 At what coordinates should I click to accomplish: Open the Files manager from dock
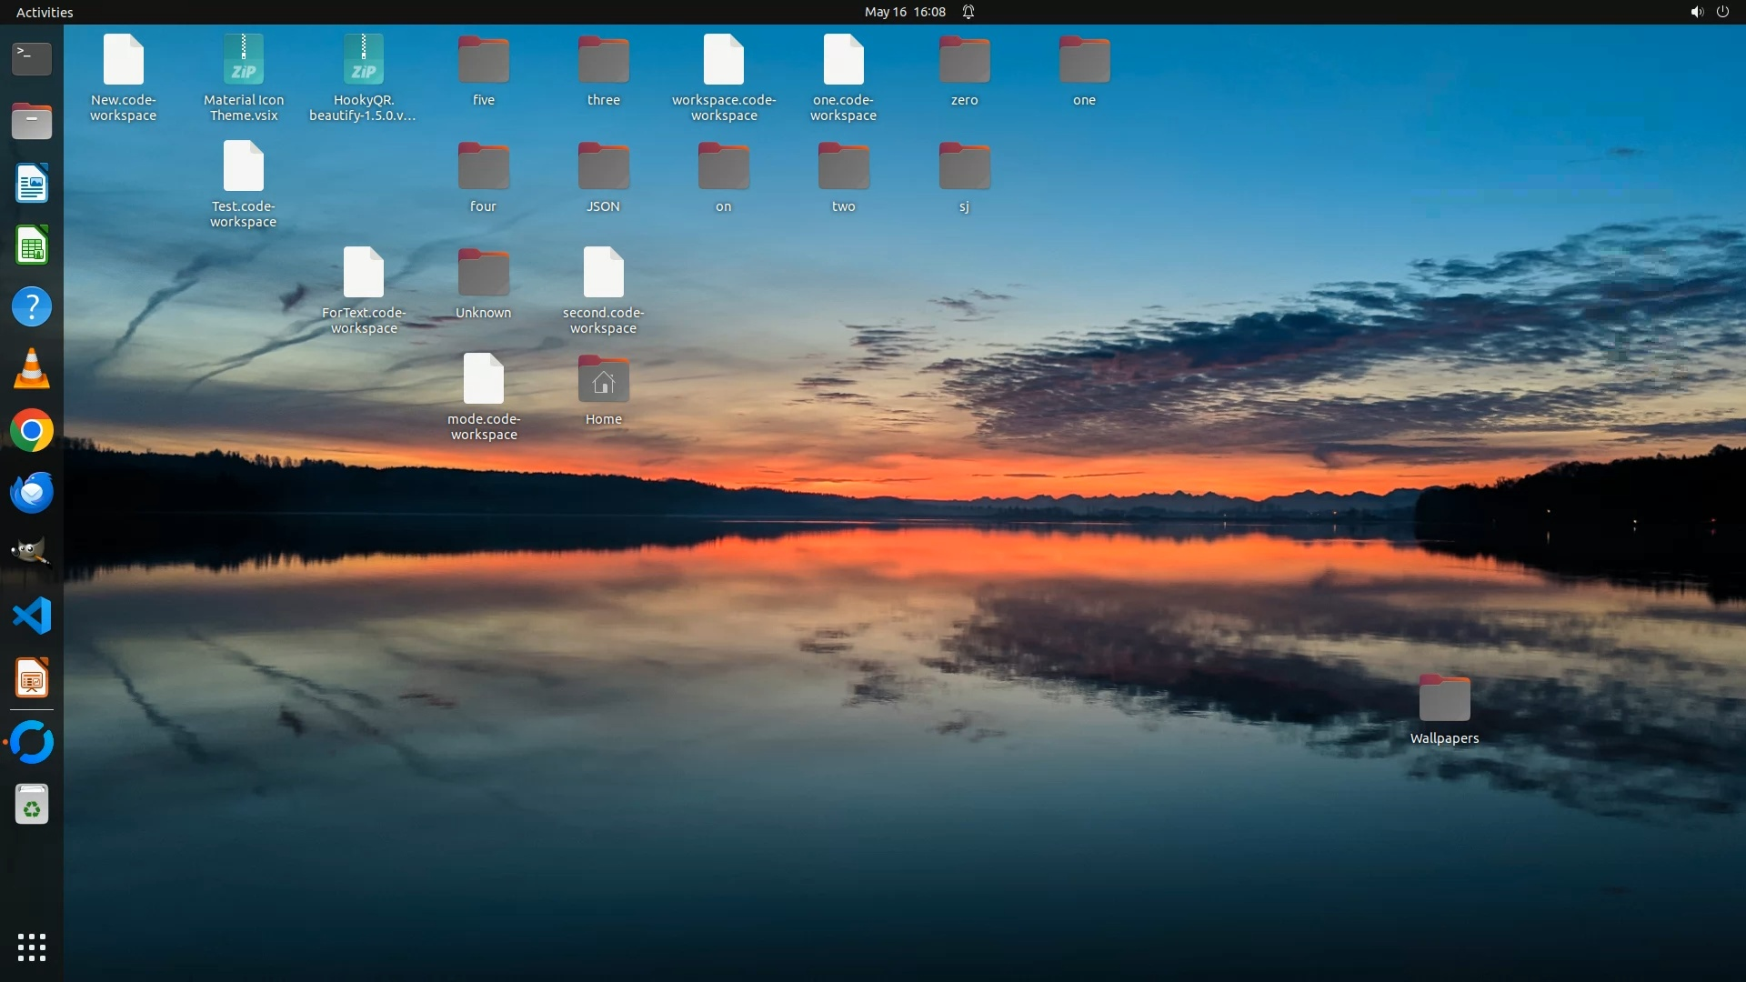coord(32,121)
